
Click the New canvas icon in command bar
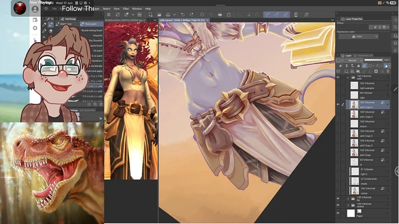click(150, 15)
